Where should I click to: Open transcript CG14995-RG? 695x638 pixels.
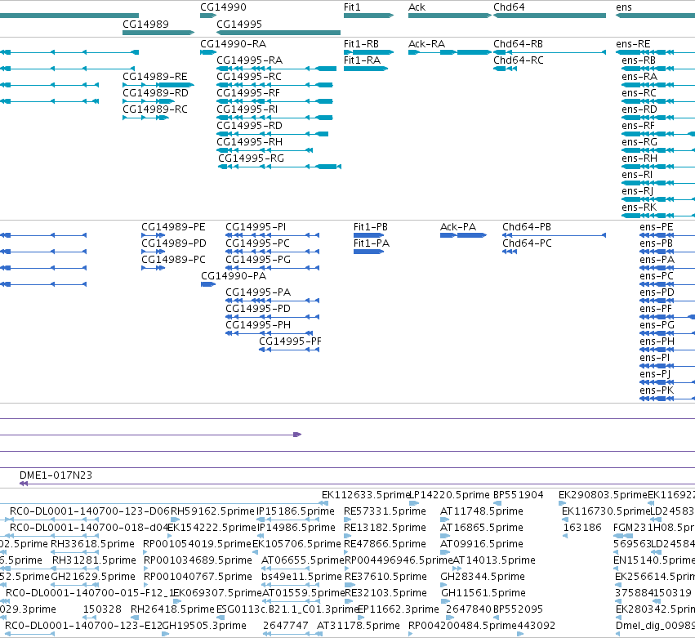point(251,158)
